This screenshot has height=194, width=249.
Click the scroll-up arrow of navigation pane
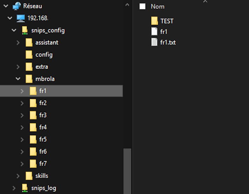click(127, 5)
